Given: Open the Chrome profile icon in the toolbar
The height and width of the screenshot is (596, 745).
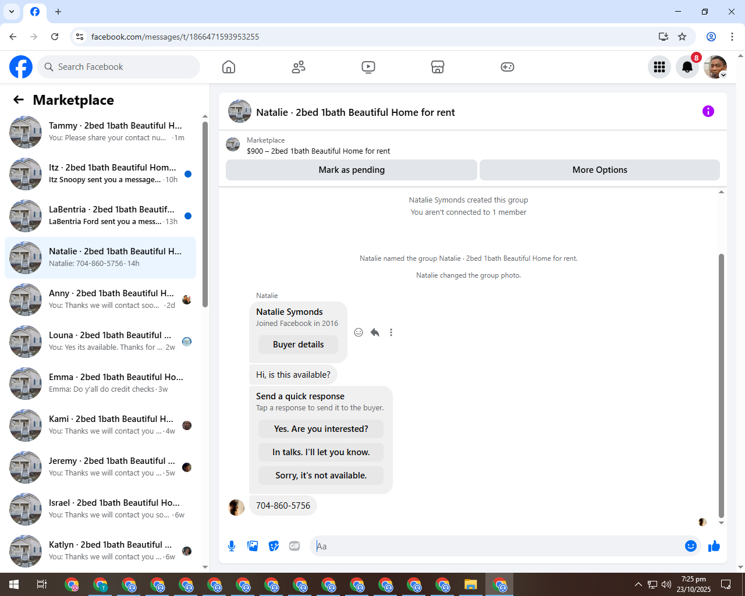Looking at the screenshot, I should click(x=711, y=37).
